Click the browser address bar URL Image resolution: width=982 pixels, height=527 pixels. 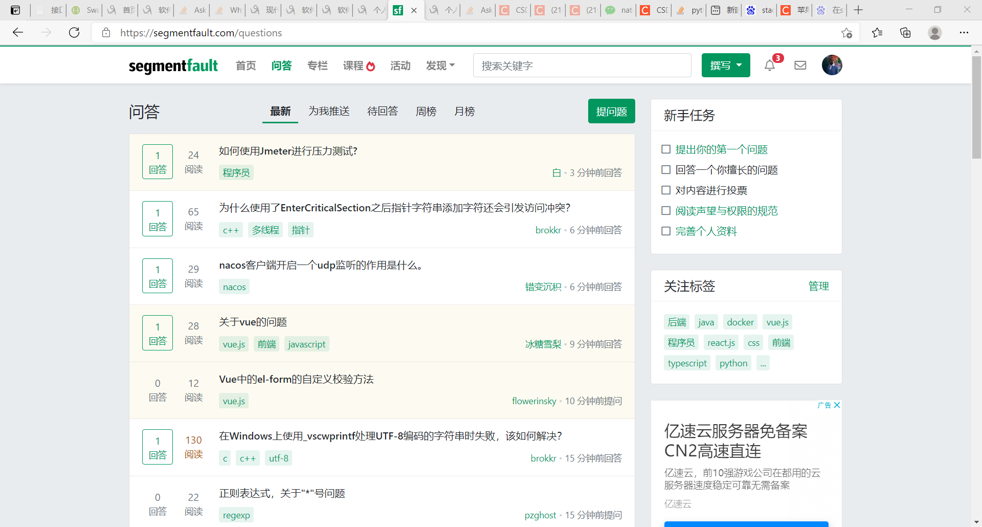(202, 33)
